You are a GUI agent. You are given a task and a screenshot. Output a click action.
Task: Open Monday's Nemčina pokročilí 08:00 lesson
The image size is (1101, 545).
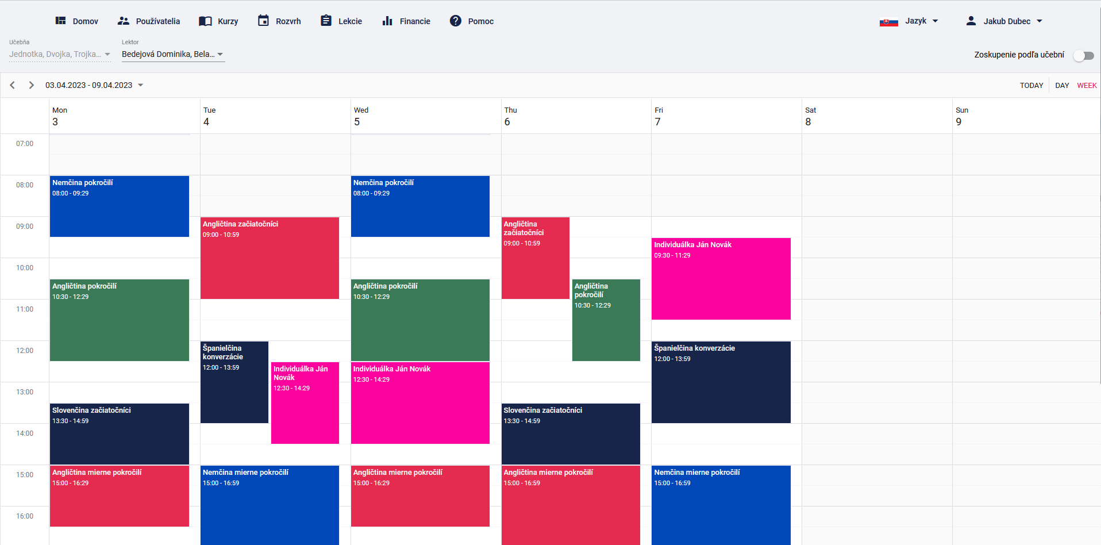tap(120, 206)
